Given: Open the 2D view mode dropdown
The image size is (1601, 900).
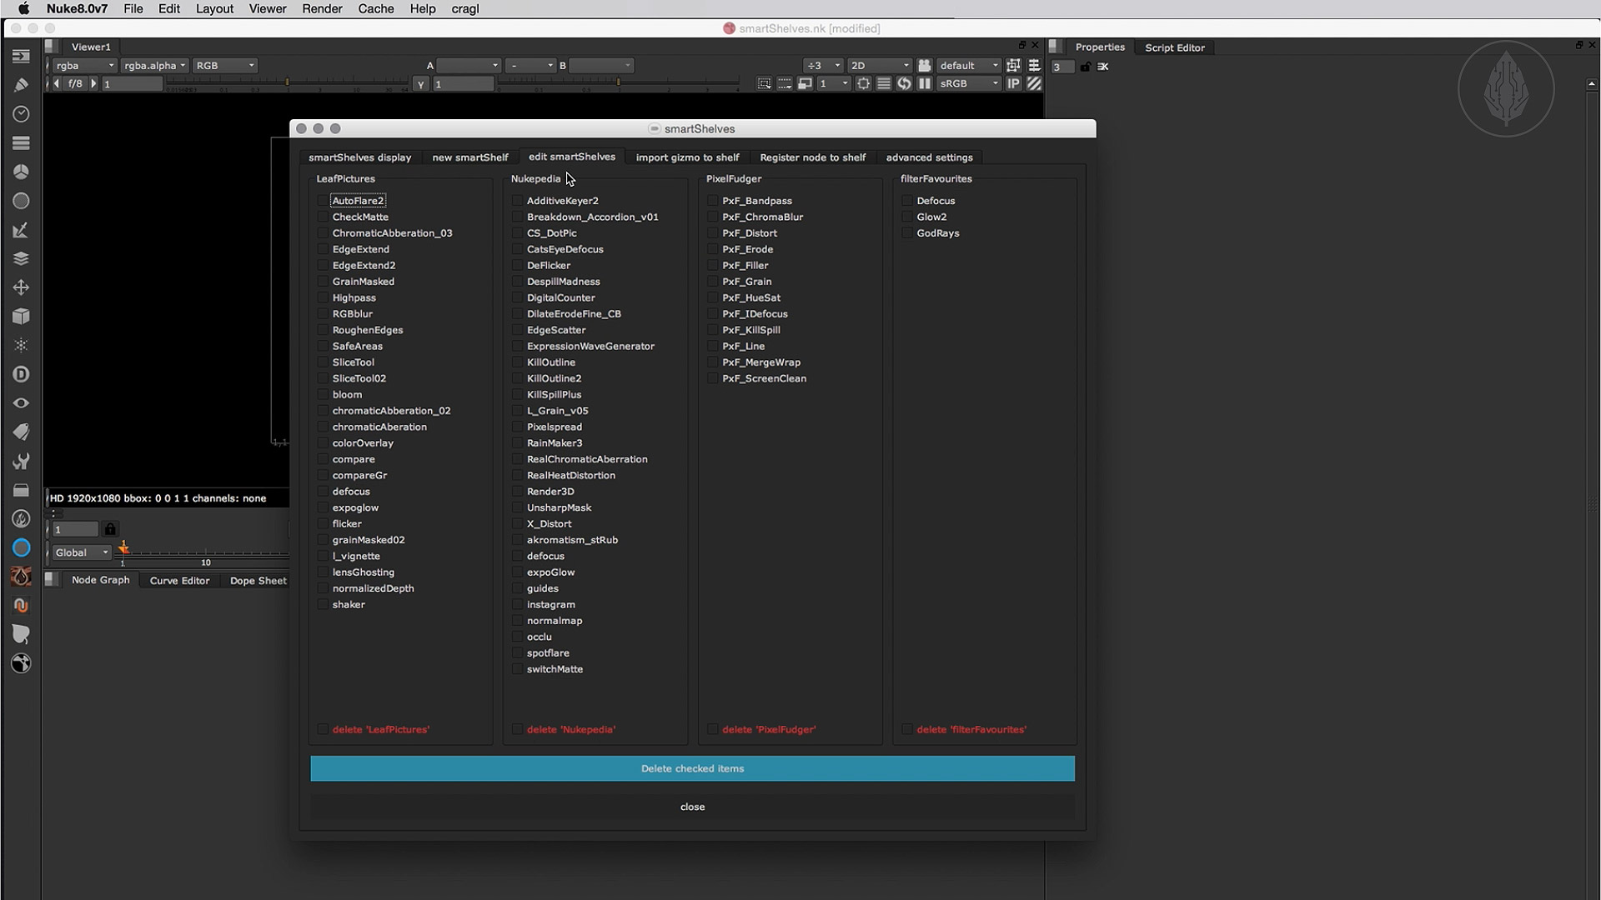Looking at the screenshot, I should 880,65.
